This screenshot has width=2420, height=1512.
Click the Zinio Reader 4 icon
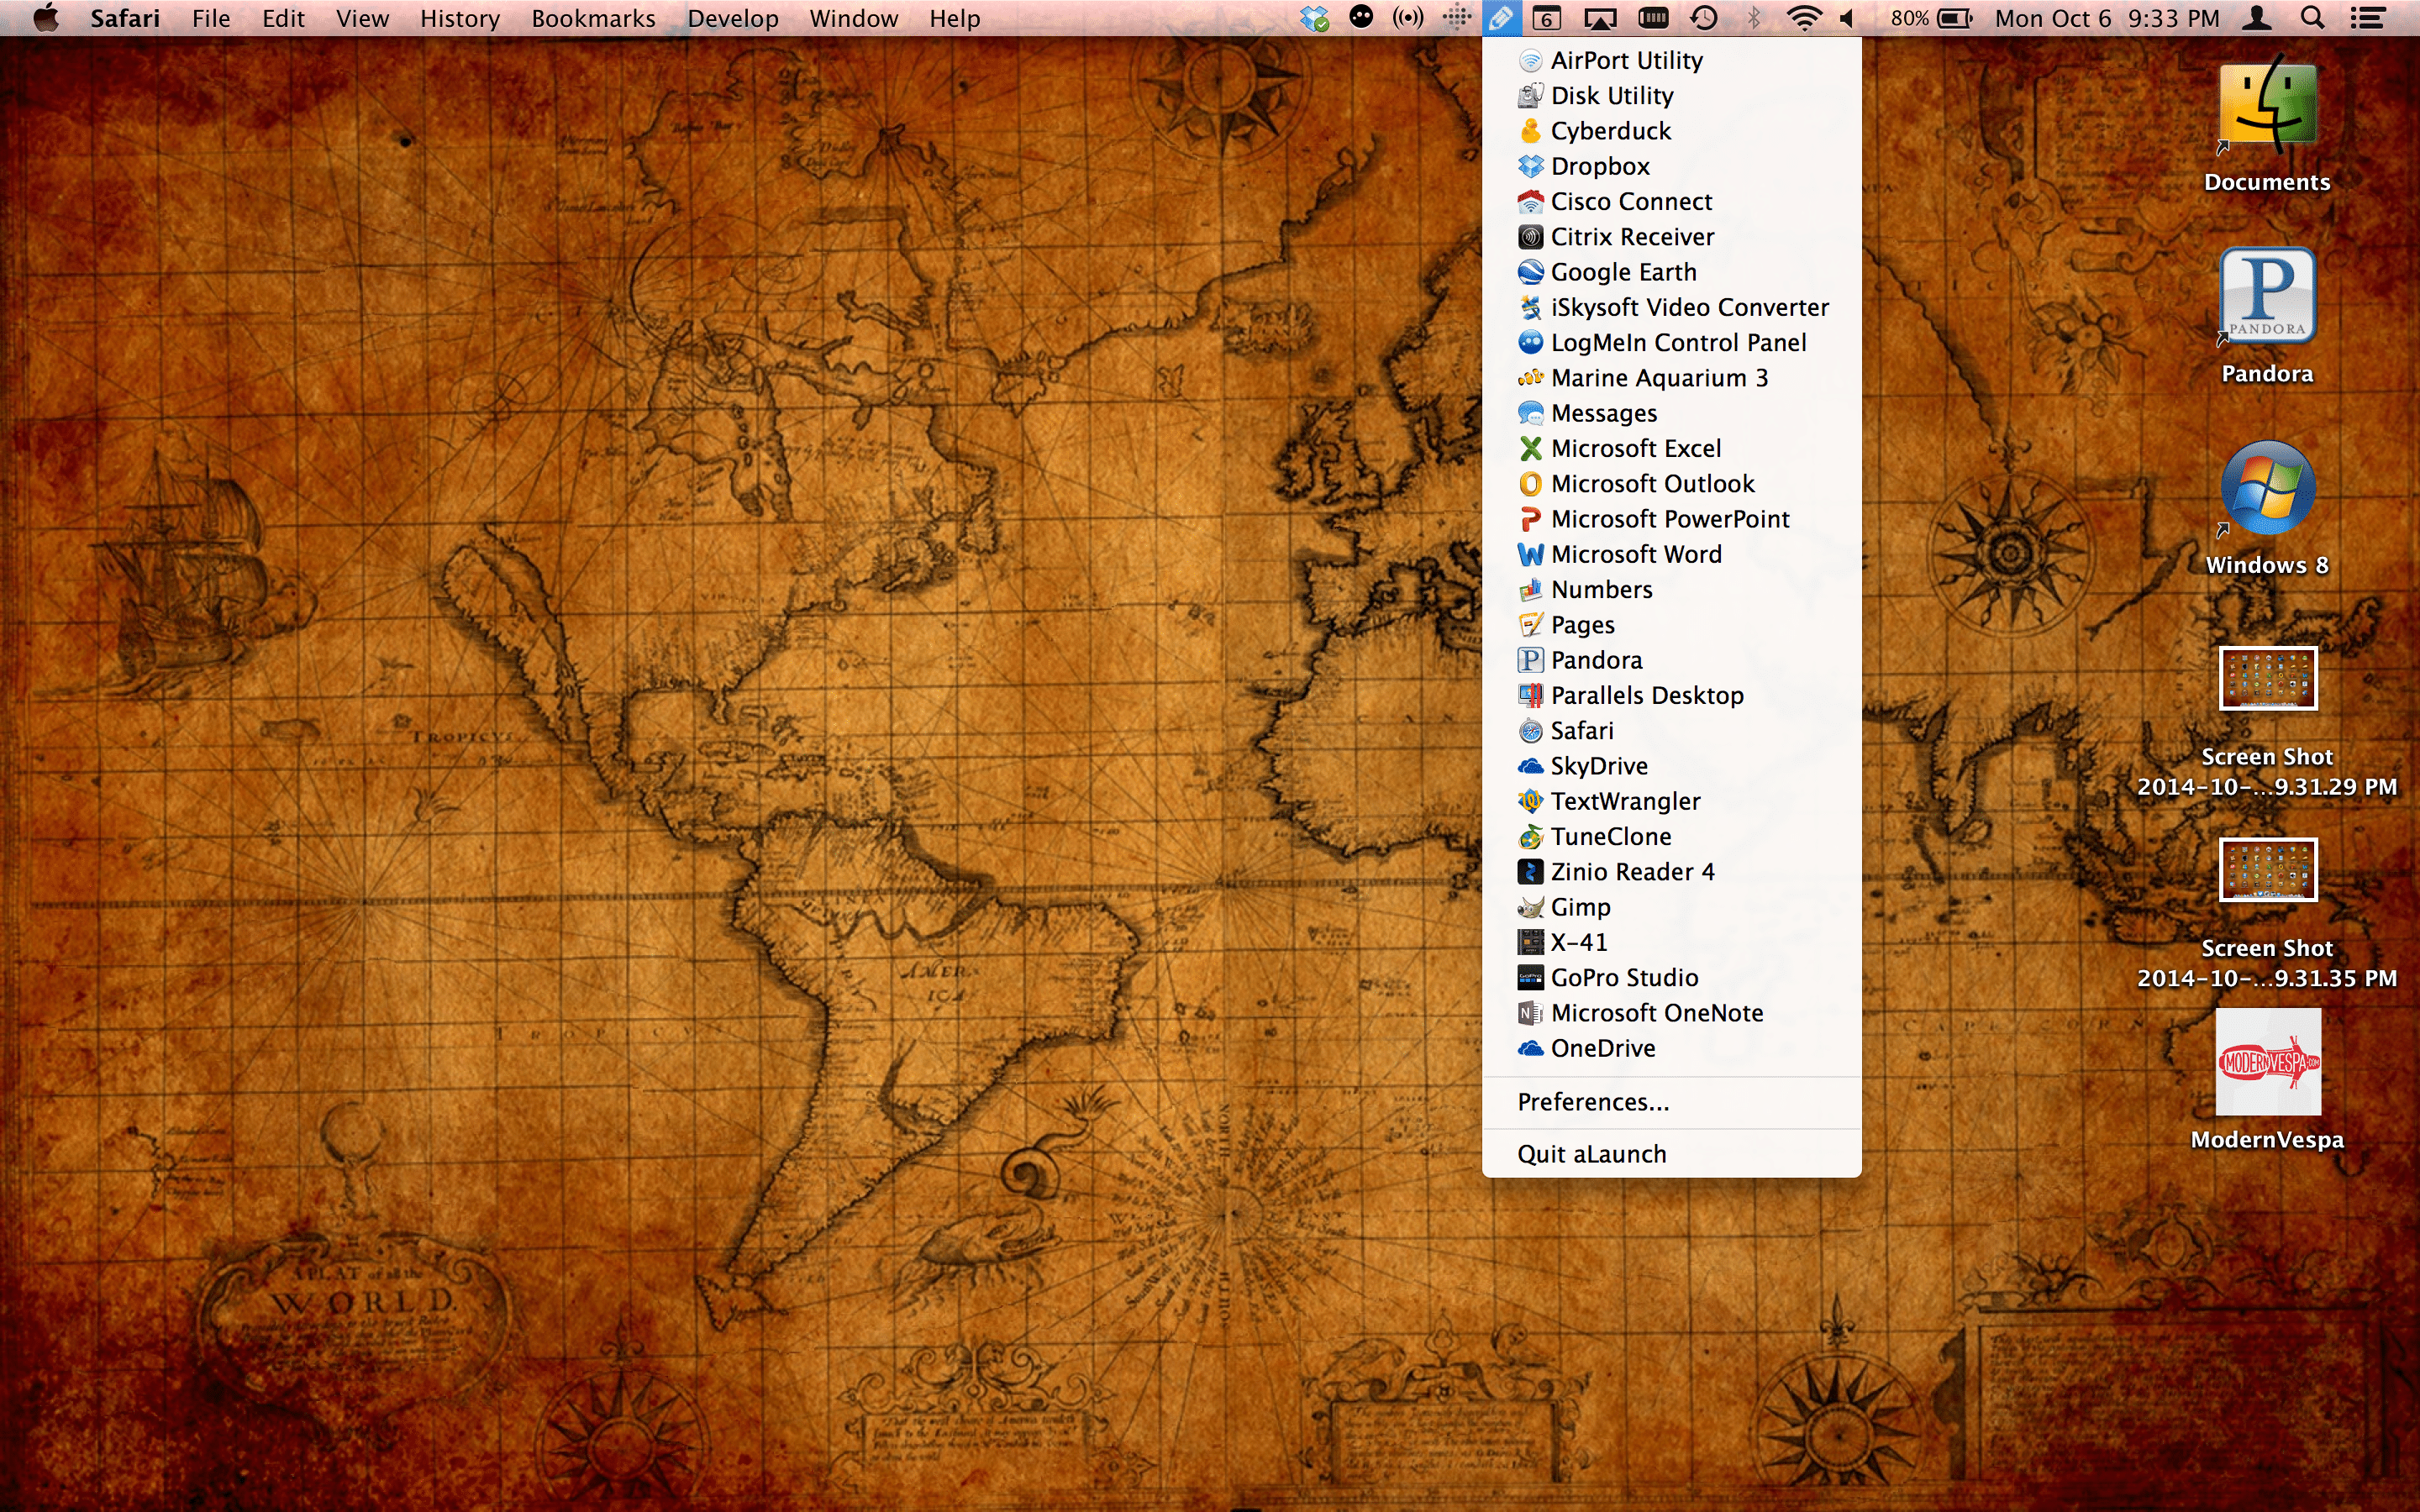[x=1530, y=872]
